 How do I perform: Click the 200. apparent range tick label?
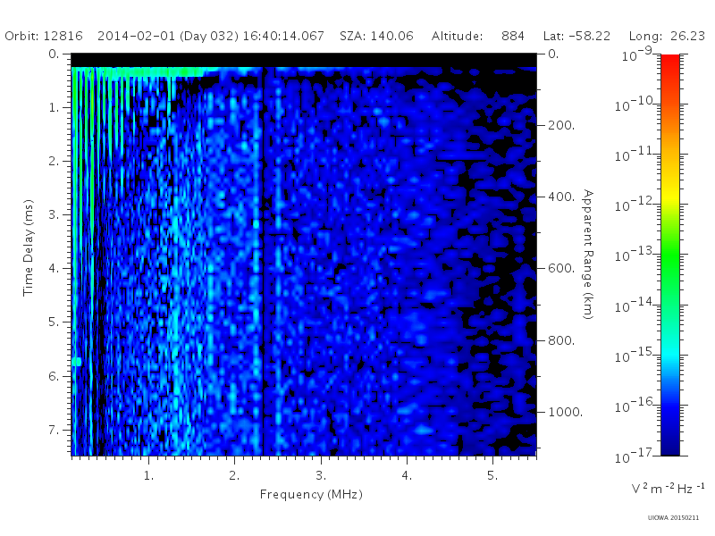(x=561, y=125)
